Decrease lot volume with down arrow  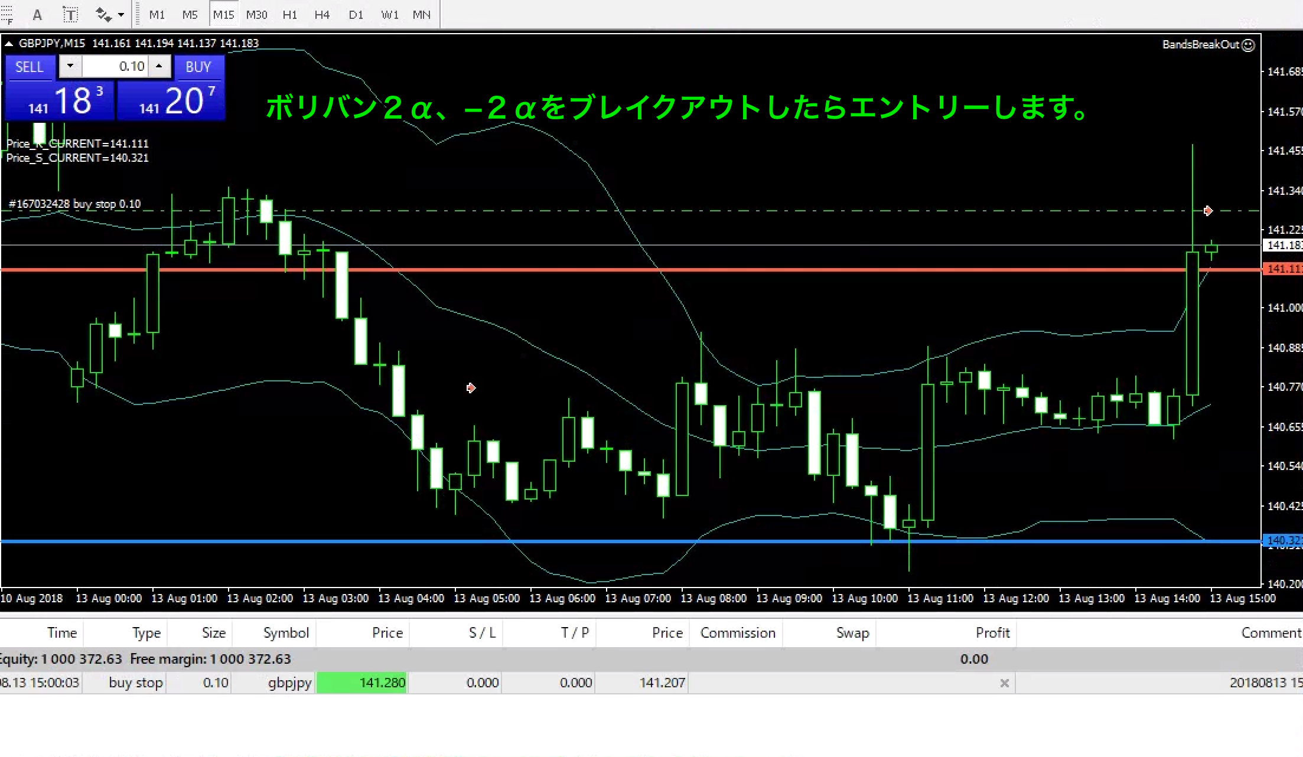[x=70, y=66]
